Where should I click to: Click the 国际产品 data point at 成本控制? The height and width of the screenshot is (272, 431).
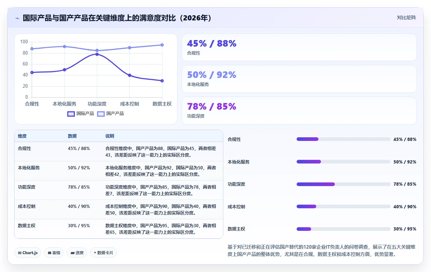[x=129, y=75]
